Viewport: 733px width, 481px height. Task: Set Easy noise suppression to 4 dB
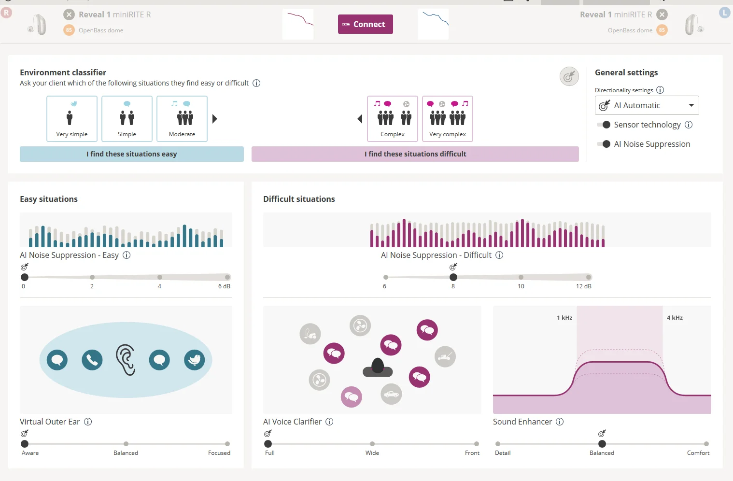(x=160, y=277)
